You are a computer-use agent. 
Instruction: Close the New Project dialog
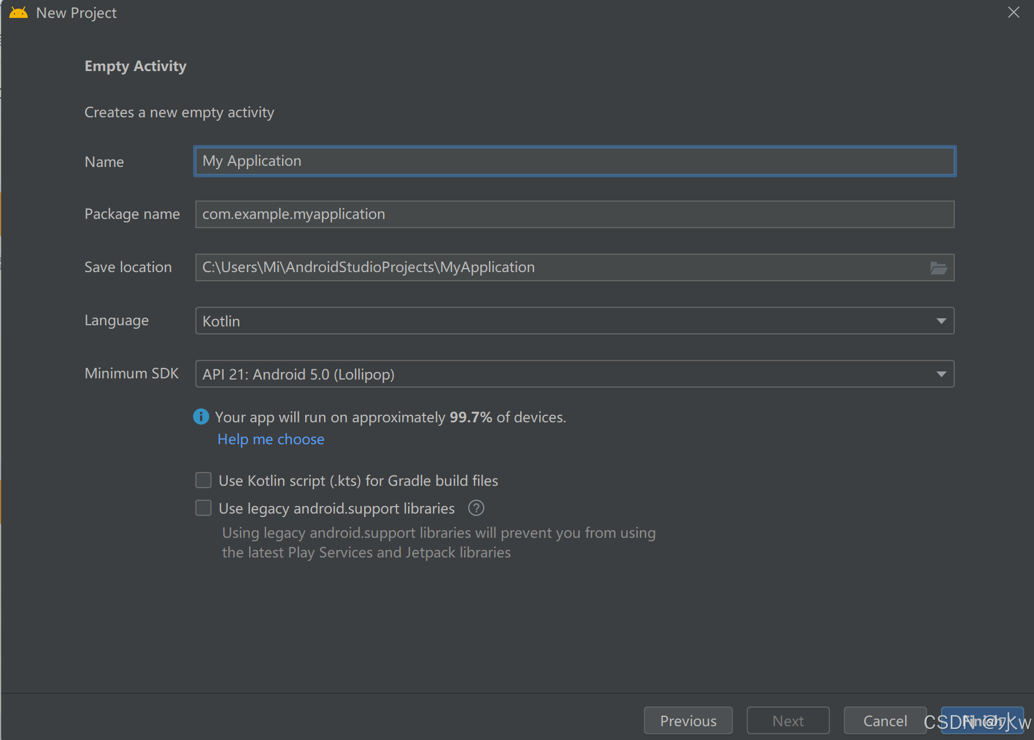pos(1013,12)
